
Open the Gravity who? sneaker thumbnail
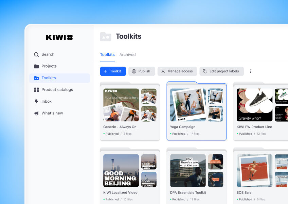254,105
